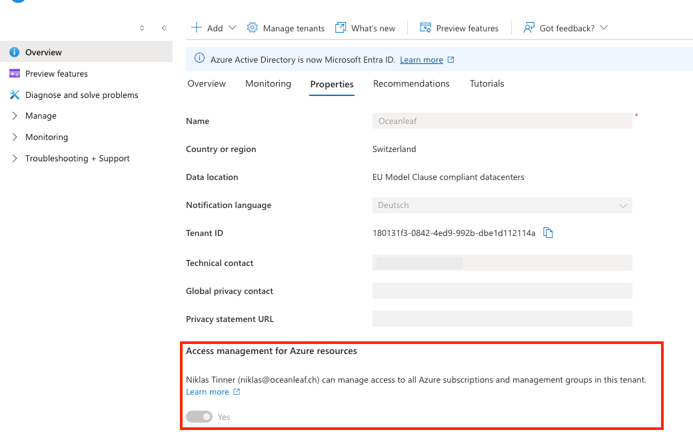Follow Learn more under Access management

pyautogui.click(x=207, y=391)
